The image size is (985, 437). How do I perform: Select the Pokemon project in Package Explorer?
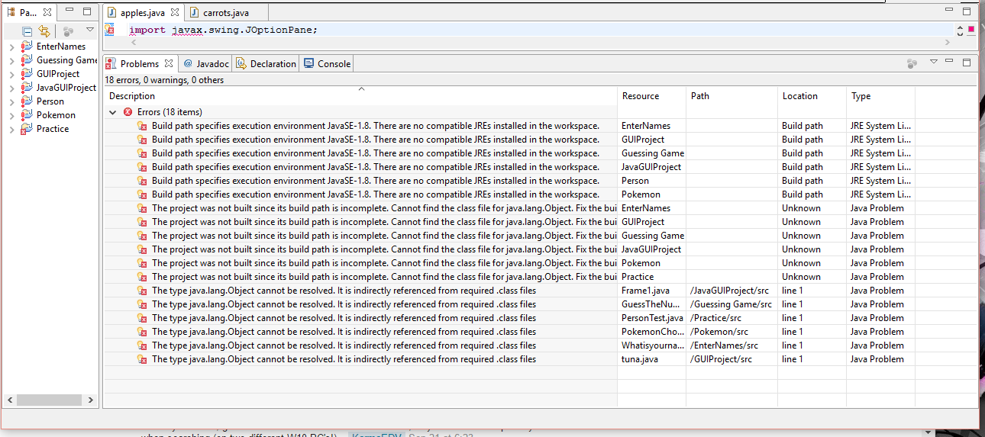pyautogui.click(x=56, y=115)
